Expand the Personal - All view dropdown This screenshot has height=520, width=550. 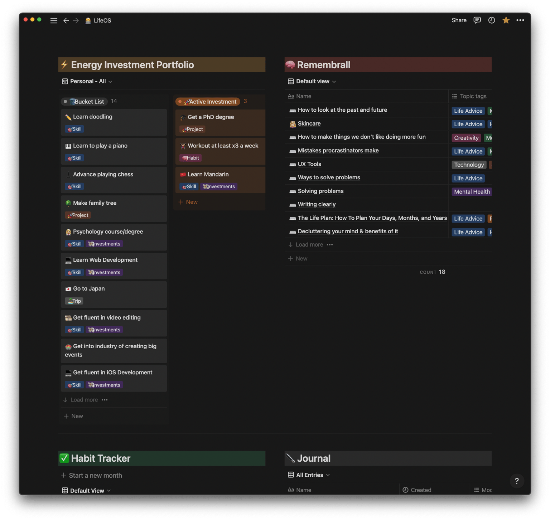[x=87, y=81]
